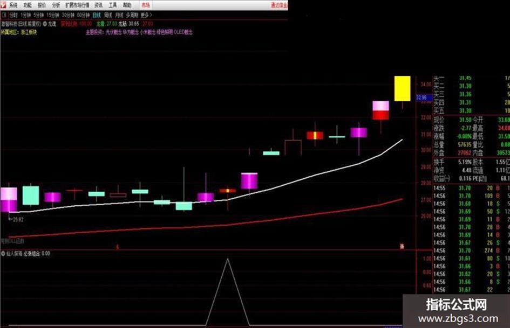This screenshot has width=510, height=328.
Task: Select the 周线 weekly period tab
Action: [108, 15]
